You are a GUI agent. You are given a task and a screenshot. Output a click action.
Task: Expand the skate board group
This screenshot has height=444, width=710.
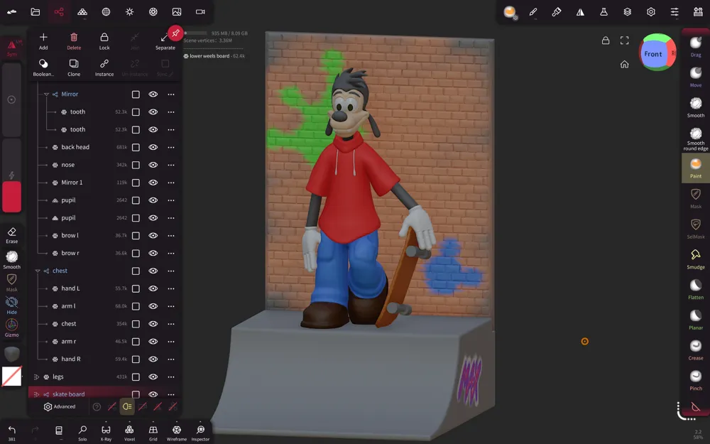point(36,394)
